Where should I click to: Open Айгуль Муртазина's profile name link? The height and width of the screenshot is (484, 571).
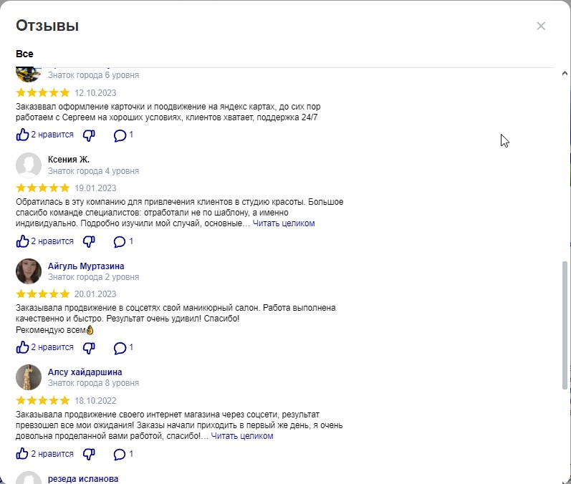point(85,266)
